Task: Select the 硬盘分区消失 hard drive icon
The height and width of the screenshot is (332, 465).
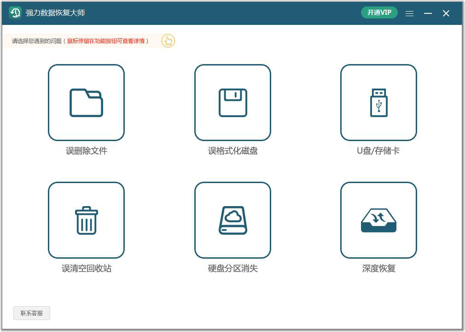Action: click(233, 220)
